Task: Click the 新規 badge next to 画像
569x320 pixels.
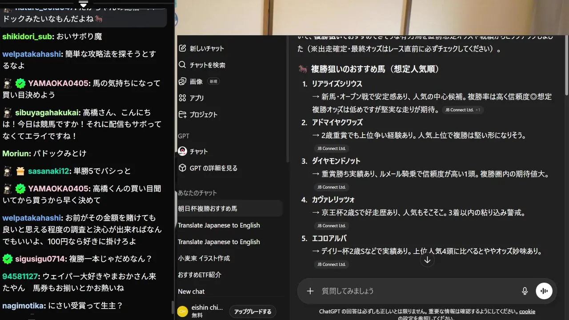Action: [214, 82]
